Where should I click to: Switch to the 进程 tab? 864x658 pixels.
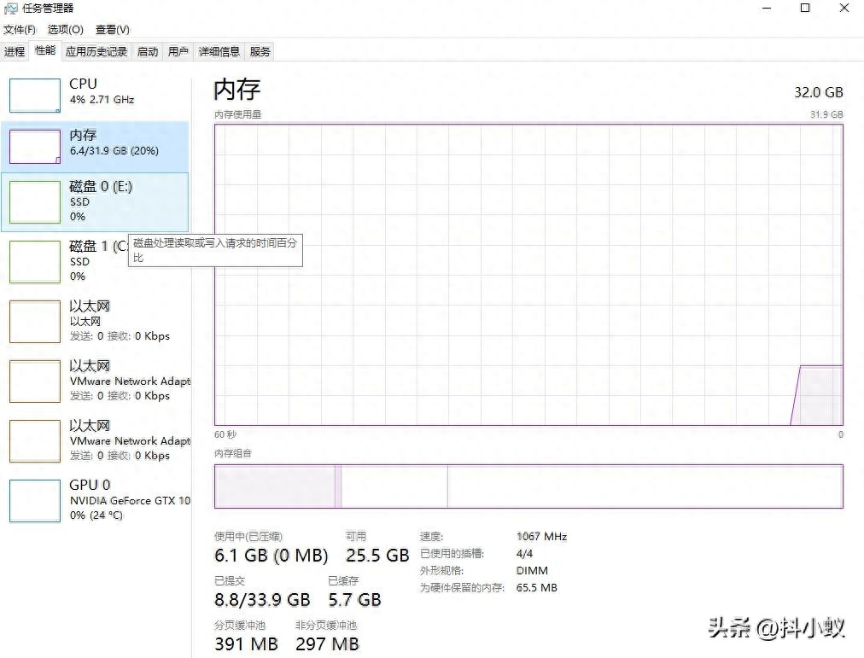[15, 52]
